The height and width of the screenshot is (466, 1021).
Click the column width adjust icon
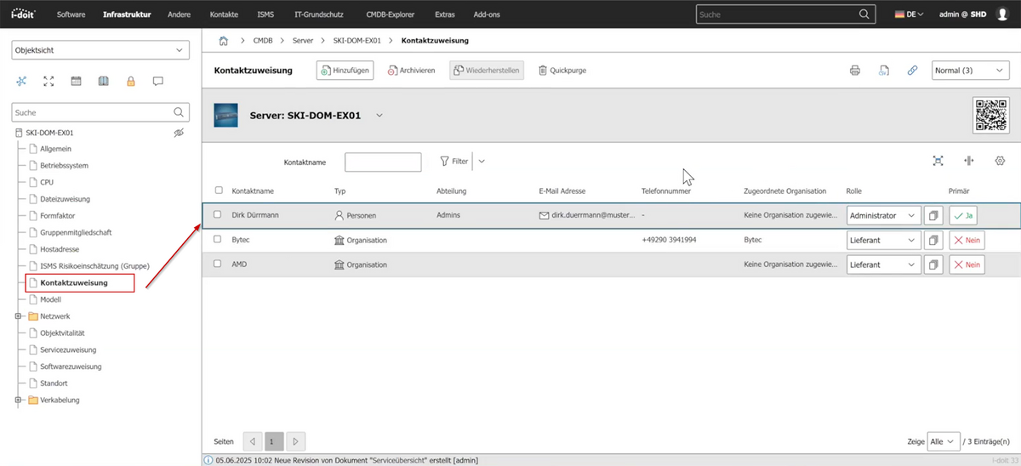point(969,161)
